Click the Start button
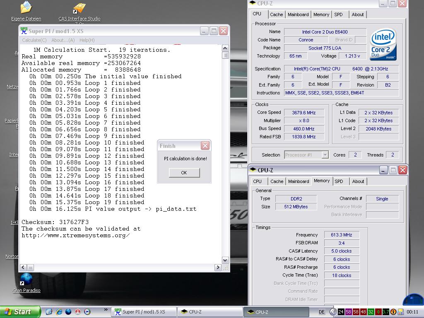 (20, 312)
